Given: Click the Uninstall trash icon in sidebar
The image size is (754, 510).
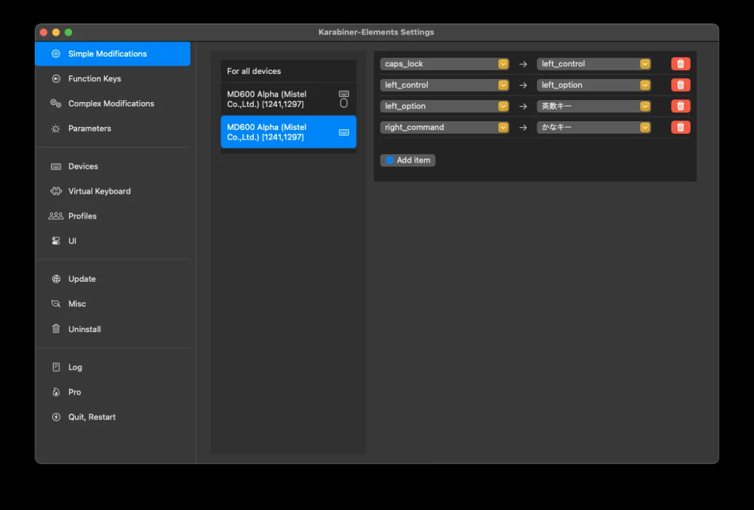Looking at the screenshot, I should (56, 329).
